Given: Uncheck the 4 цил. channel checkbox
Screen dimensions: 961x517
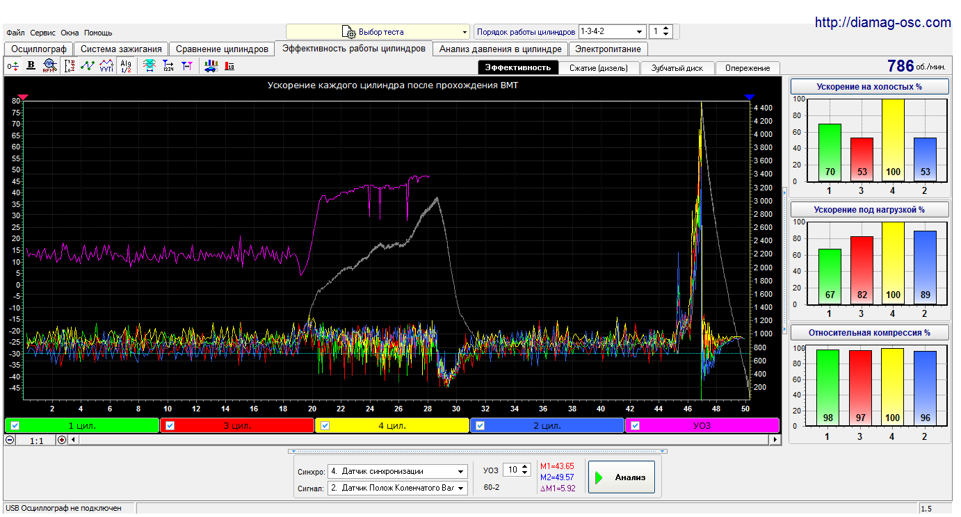Looking at the screenshot, I should pyautogui.click(x=325, y=426).
